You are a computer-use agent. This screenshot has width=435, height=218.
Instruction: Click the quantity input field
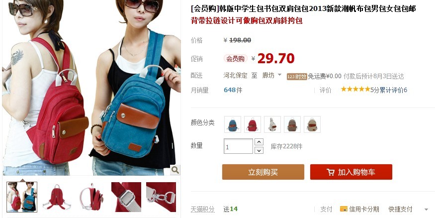point(238,146)
